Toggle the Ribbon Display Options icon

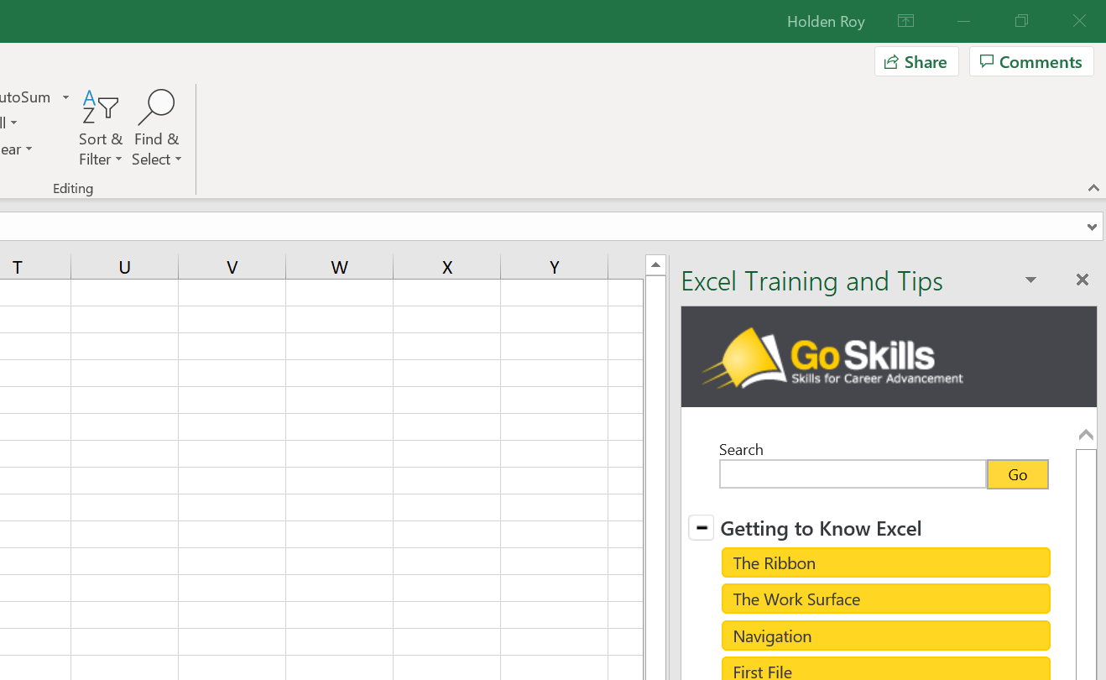pyautogui.click(x=905, y=21)
